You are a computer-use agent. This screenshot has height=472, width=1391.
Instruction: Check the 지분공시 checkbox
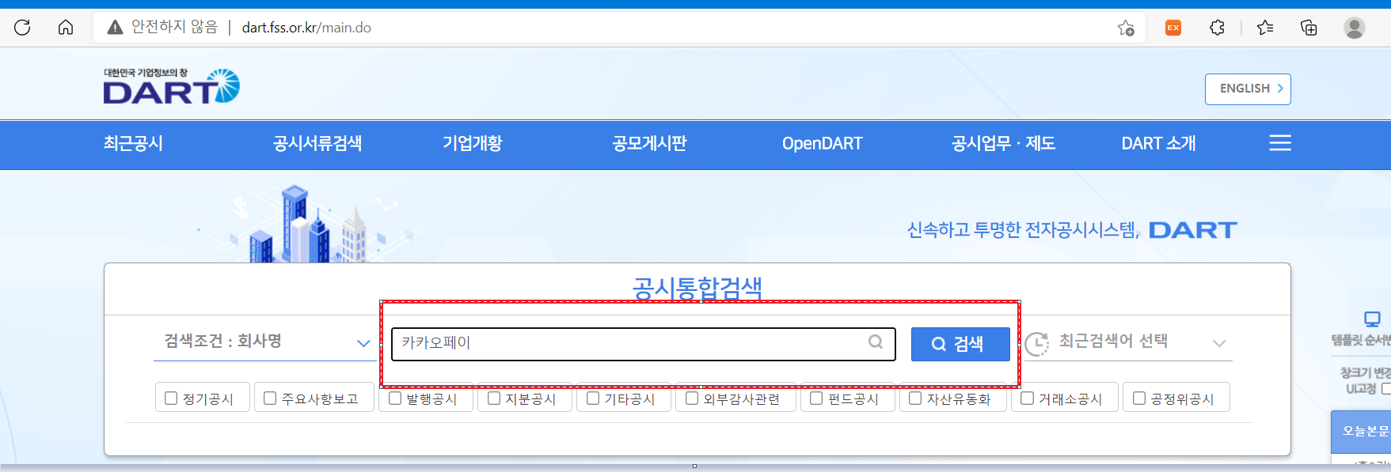click(x=494, y=398)
